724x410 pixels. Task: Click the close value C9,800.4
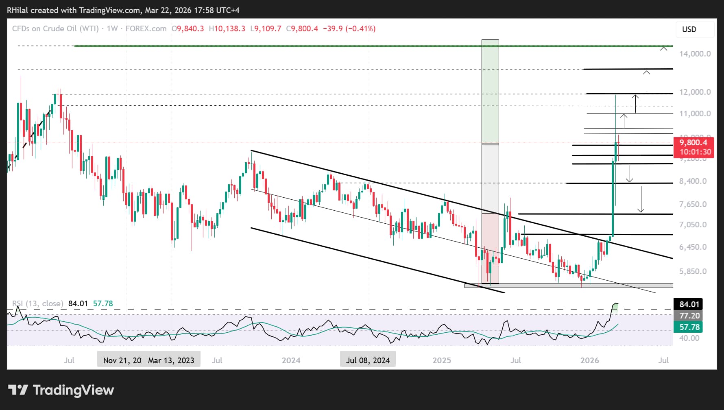[302, 28]
